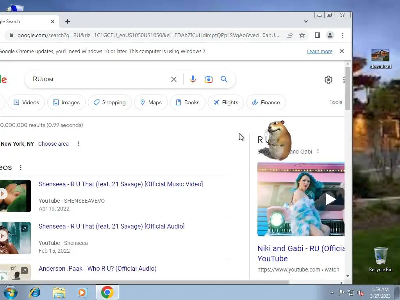Click the page vertical scrollbar thumb
This screenshot has height=300, width=400.
click(x=348, y=88)
